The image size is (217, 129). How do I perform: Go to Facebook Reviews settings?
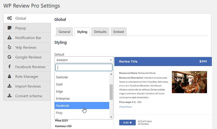point(27,67)
